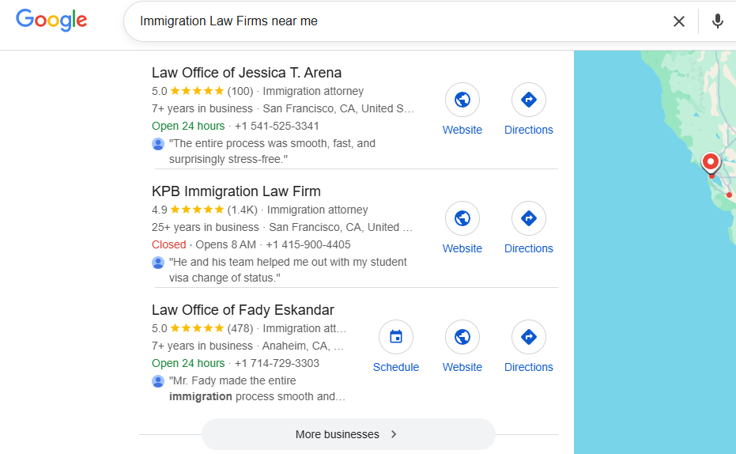Viewport: 736px width, 454px height.
Task: Get directions to Law Office of Fady Eskandar
Action: (x=529, y=338)
